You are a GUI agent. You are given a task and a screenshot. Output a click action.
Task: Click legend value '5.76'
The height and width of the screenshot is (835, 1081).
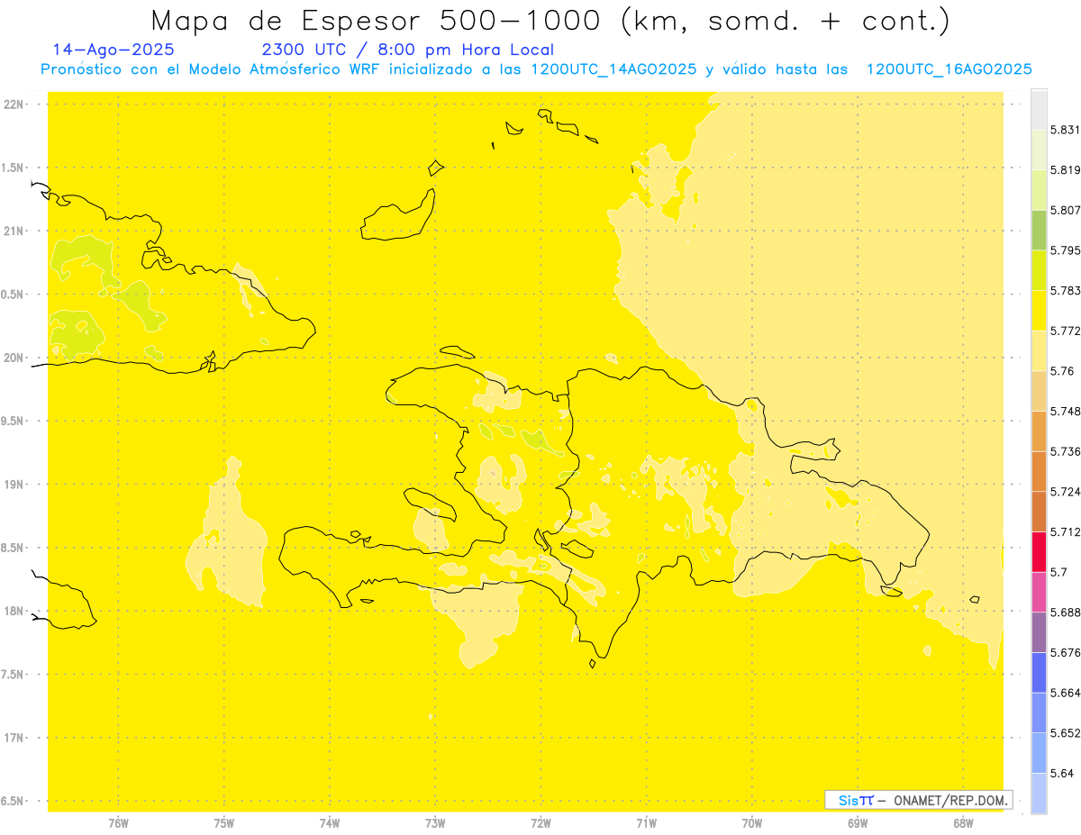pos(1061,371)
